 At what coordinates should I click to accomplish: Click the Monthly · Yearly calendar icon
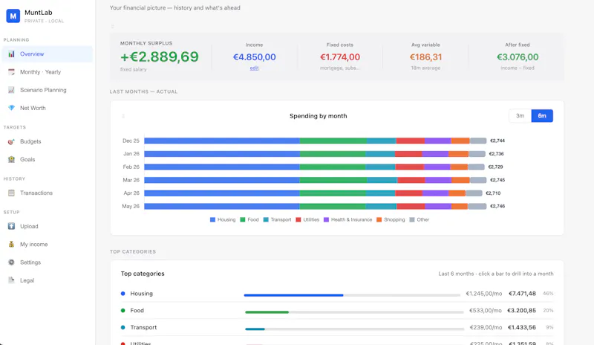(11, 71)
